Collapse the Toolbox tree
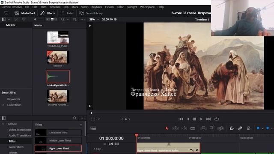Image resolution: width=274 pixels, height=154 pixels. click(x=3, y=124)
